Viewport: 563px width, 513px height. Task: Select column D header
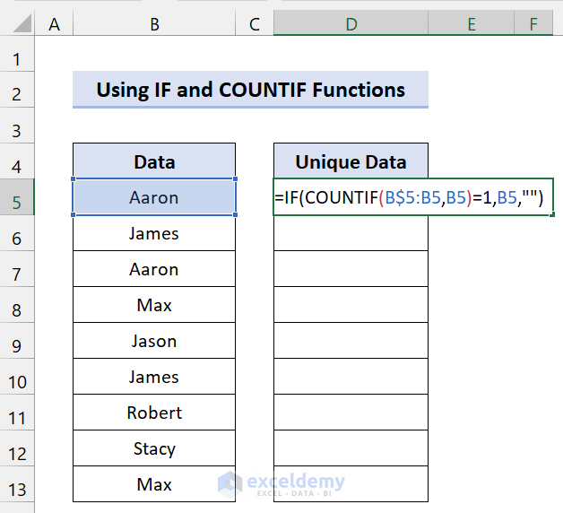351,25
